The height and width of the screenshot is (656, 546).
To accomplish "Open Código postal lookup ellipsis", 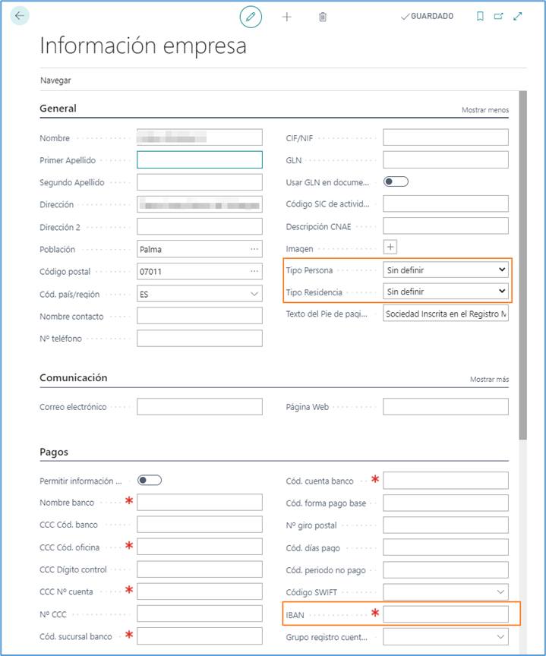I will coord(254,271).
